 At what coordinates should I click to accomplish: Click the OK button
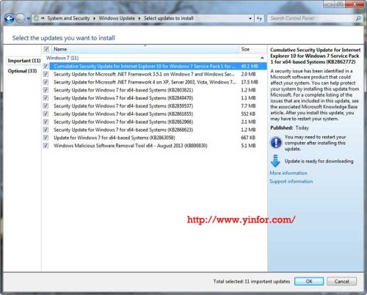[309, 281]
